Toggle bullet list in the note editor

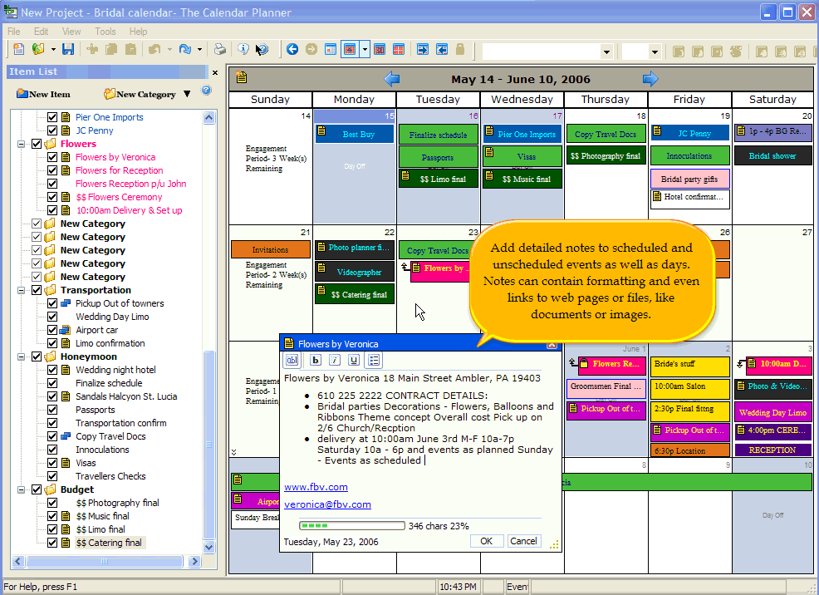coord(374,360)
